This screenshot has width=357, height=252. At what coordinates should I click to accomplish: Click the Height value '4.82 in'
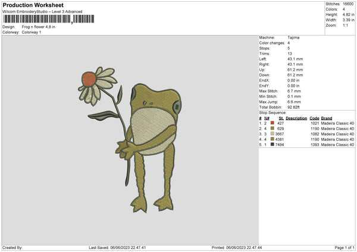[348, 14]
